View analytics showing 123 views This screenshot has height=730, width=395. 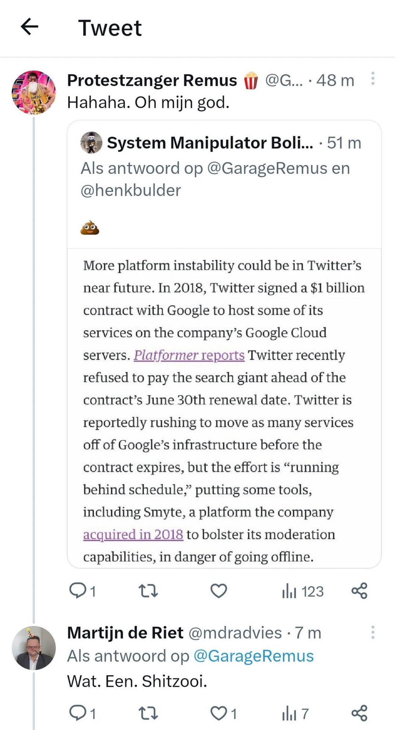pos(303,592)
